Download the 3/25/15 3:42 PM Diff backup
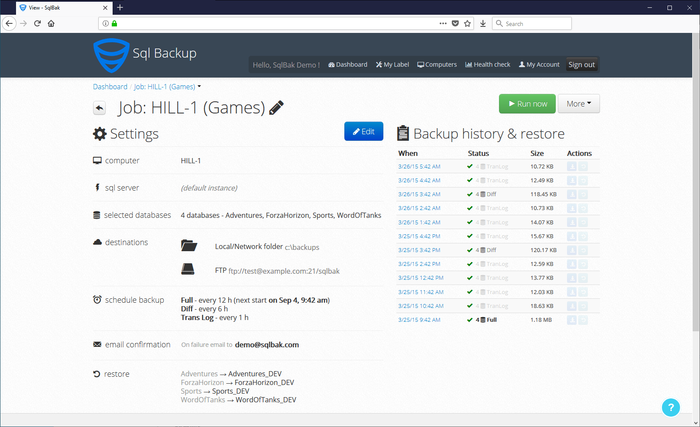This screenshot has height=427, width=700. [x=572, y=250]
